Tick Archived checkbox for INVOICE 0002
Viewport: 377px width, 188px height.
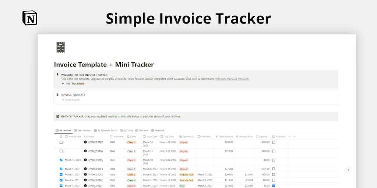(274, 180)
